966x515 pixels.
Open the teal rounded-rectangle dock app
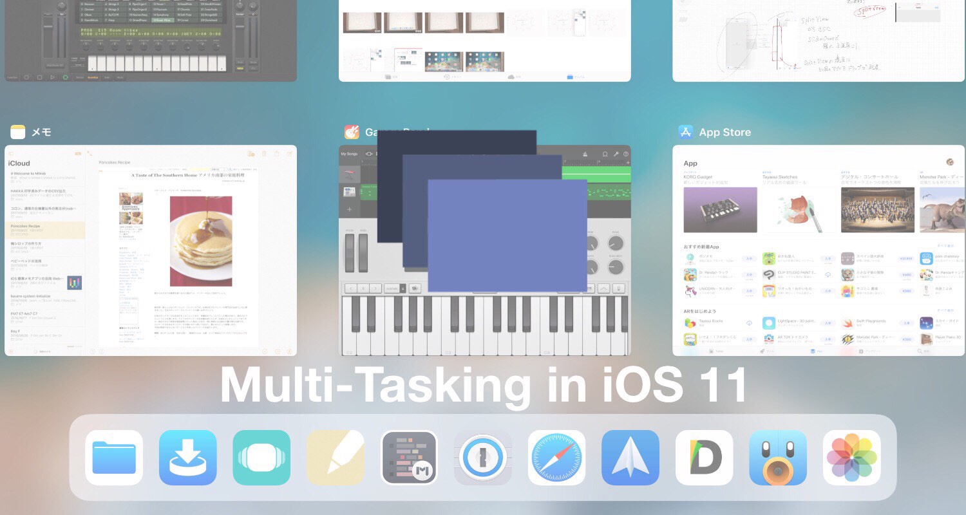(x=261, y=458)
